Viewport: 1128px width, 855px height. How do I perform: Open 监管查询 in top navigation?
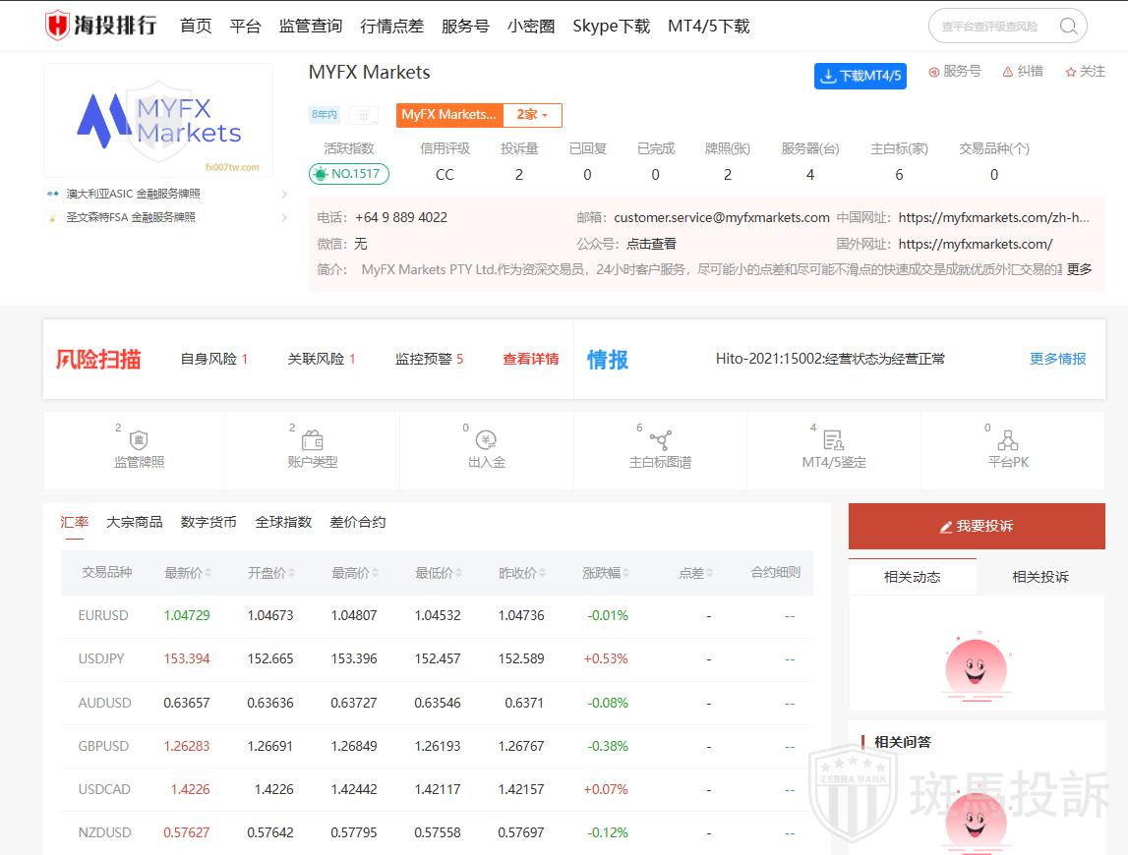coord(311,27)
